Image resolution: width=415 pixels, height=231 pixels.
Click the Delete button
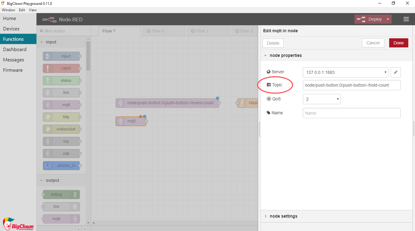coord(273,43)
